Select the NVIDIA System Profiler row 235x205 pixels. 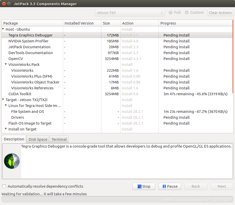pyautogui.click(x=117, y=41)
